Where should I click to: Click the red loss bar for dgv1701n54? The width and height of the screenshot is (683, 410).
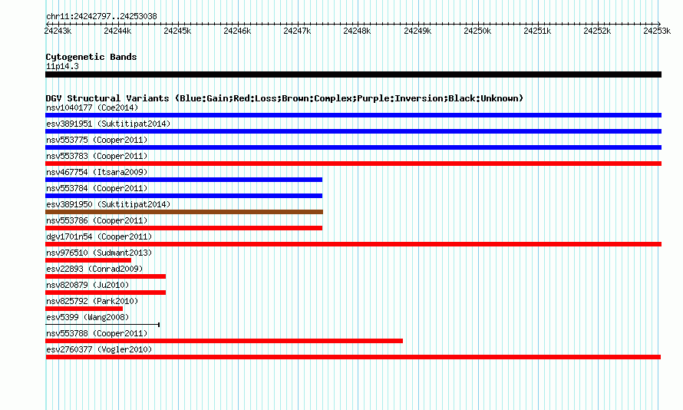353,244
